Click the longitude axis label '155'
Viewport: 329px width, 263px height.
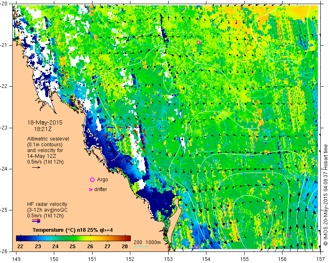coord(244,259)
